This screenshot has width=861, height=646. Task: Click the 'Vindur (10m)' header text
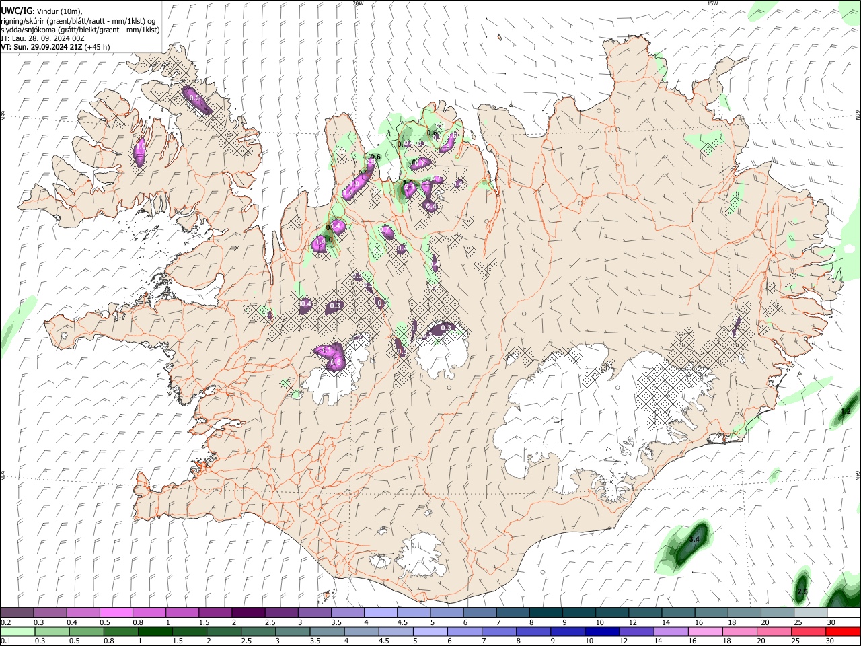tap(59, 11)
